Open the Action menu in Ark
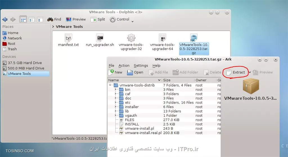This screenshot has height=157, width=288. tap(124, 66)
